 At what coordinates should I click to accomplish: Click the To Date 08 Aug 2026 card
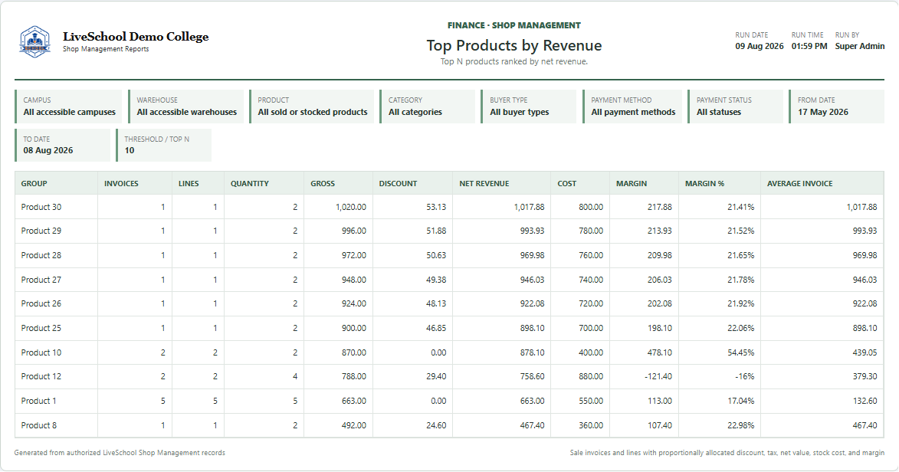point(63,145)
